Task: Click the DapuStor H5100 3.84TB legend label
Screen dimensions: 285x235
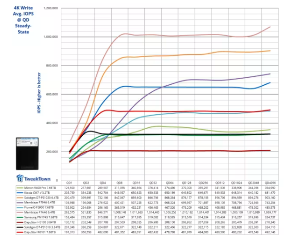Action: pos(40,222)
